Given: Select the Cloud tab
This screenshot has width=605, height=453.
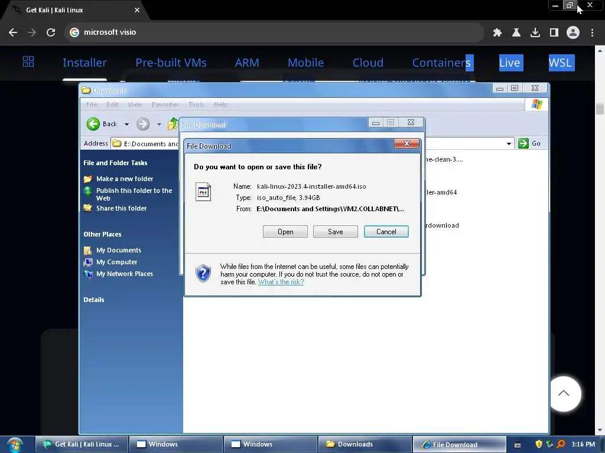Looking at the screenshot, I should [367, 63].
